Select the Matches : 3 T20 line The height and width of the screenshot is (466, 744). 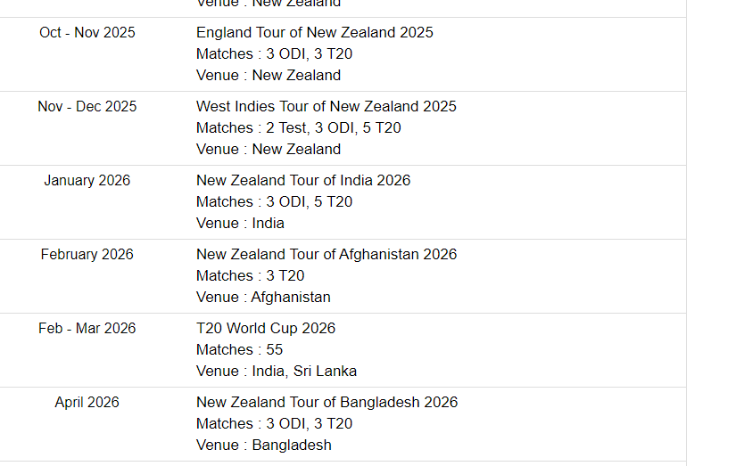(x=250, y=276)
